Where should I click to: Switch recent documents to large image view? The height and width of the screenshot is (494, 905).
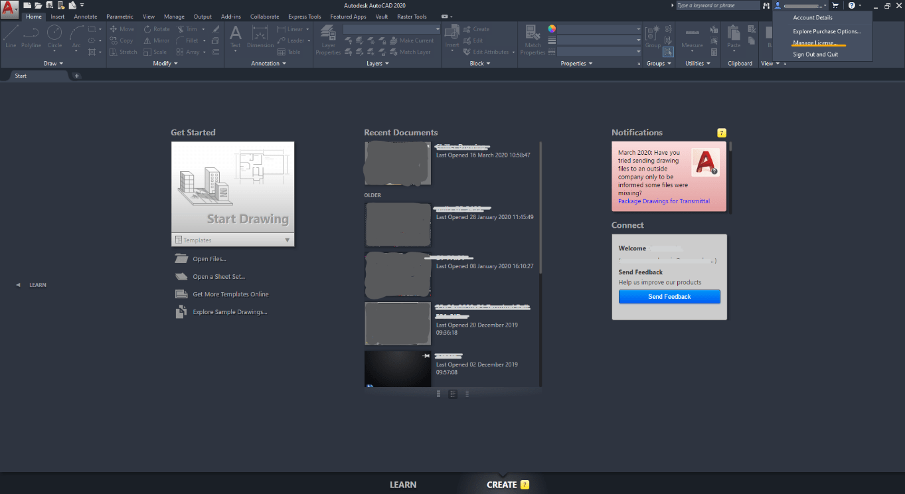tap(438, 394)
